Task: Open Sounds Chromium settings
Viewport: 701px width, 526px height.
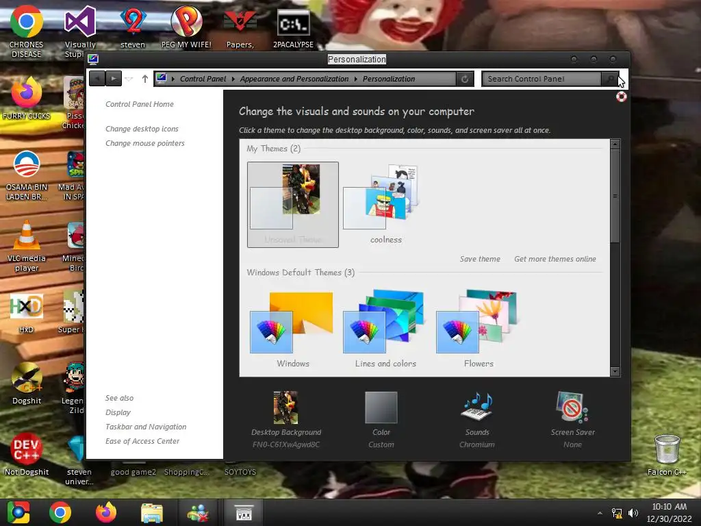Action: 477,420
